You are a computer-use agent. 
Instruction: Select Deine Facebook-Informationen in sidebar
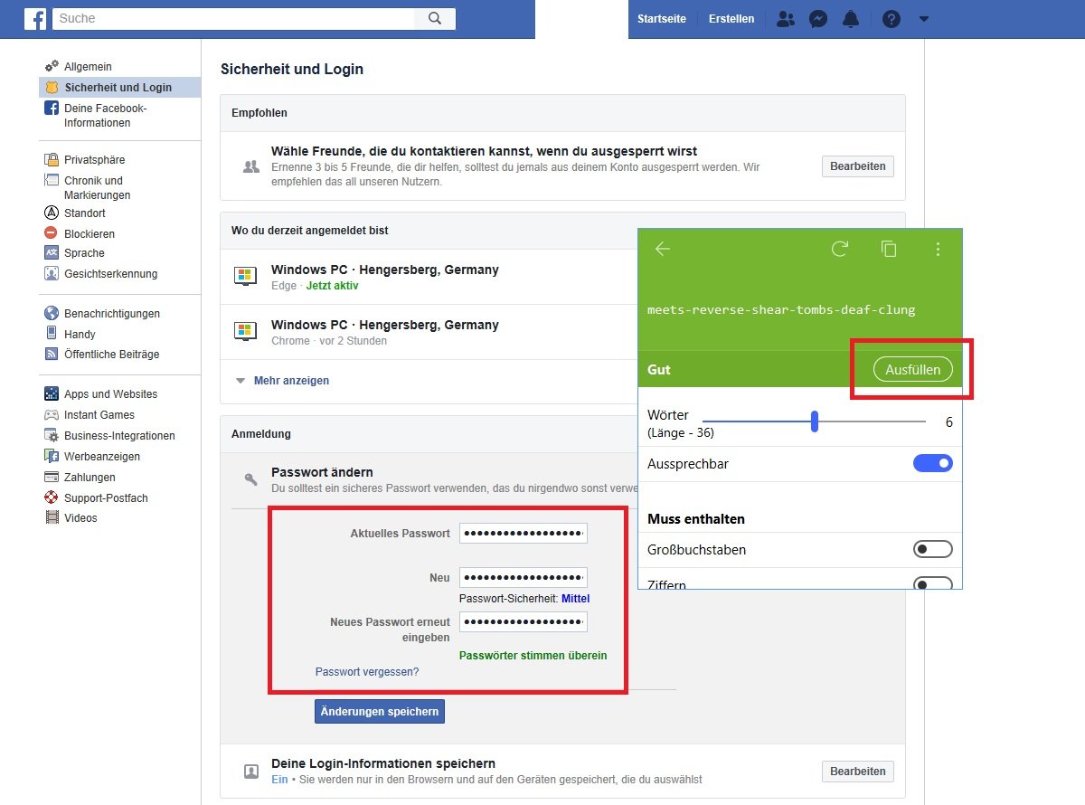pyautogui.click(x=105, y=115)
